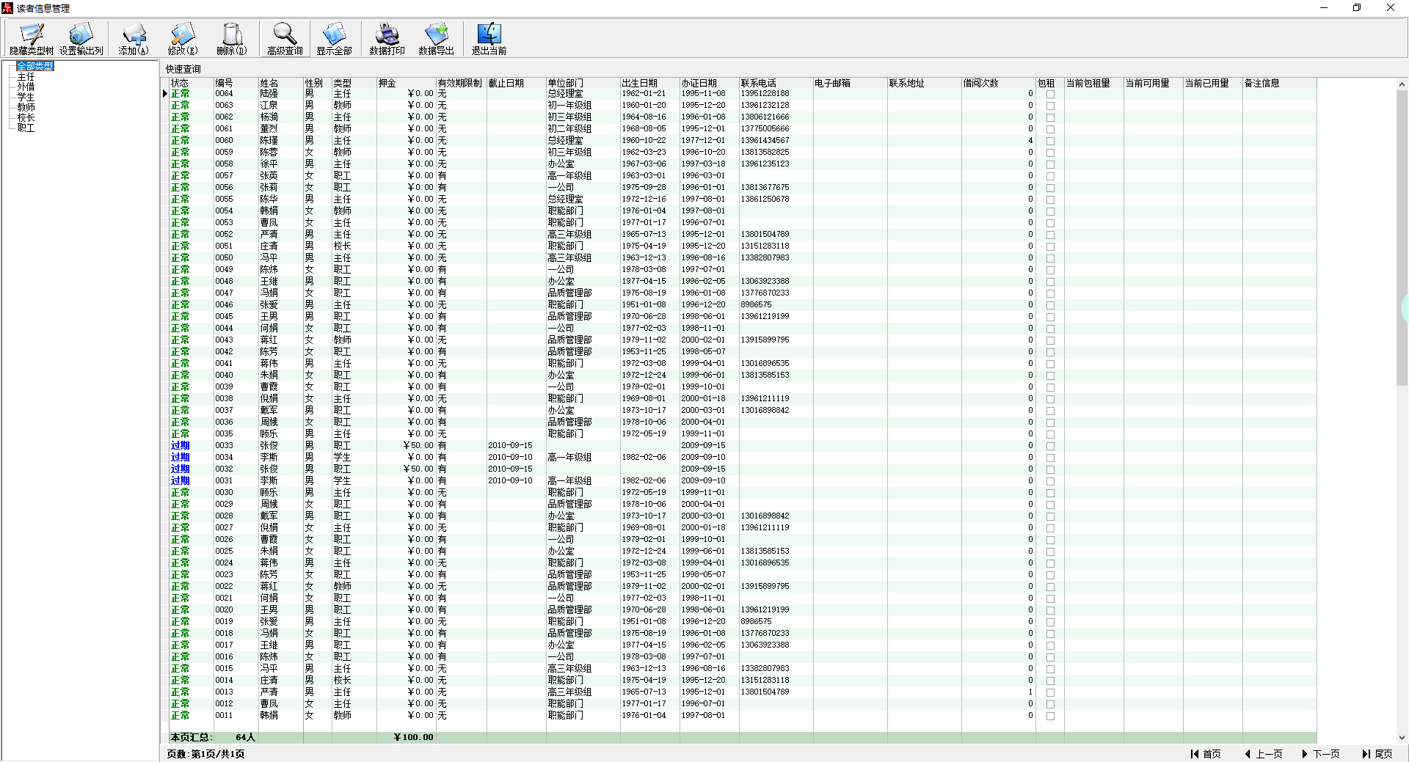Click the 借阅次数 column header
Viewport: 1409px width, 762px height.
coord(998,83)
